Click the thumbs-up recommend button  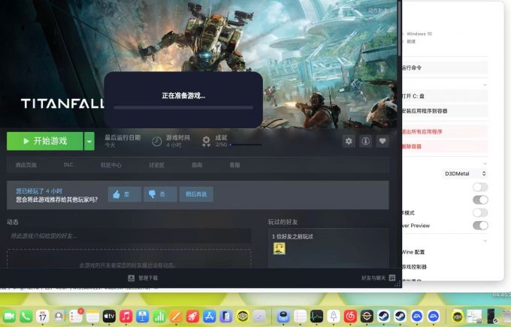pos(125,194)
